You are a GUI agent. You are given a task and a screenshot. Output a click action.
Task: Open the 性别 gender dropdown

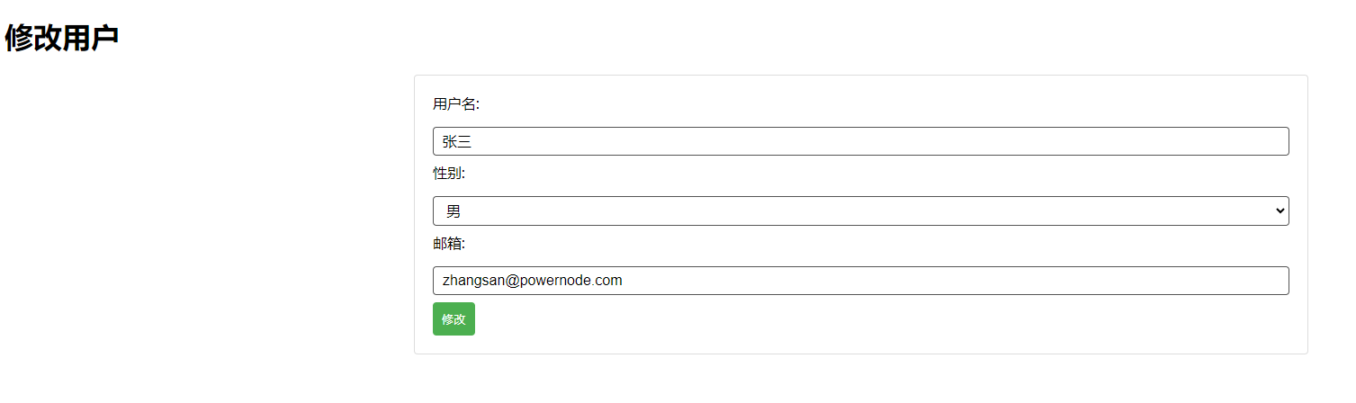coord(860,211)
